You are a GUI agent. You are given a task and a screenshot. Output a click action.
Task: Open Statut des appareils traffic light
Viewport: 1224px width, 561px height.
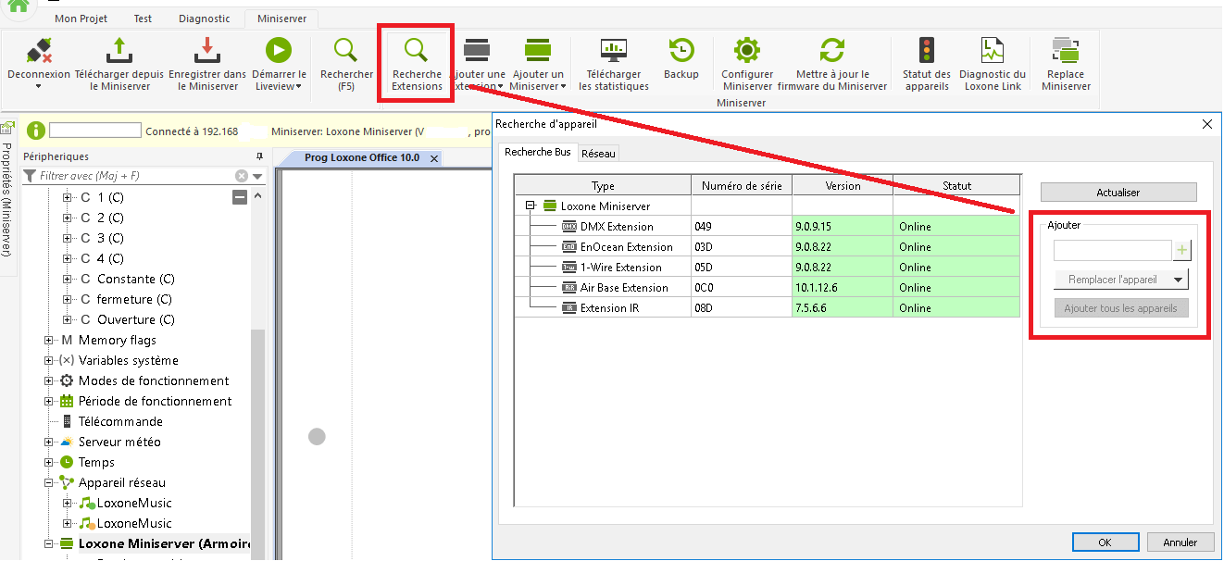(x=926, y=51)
